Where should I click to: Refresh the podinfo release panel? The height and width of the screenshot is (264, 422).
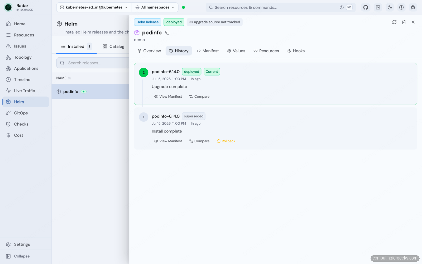click(x=394, y=22)
